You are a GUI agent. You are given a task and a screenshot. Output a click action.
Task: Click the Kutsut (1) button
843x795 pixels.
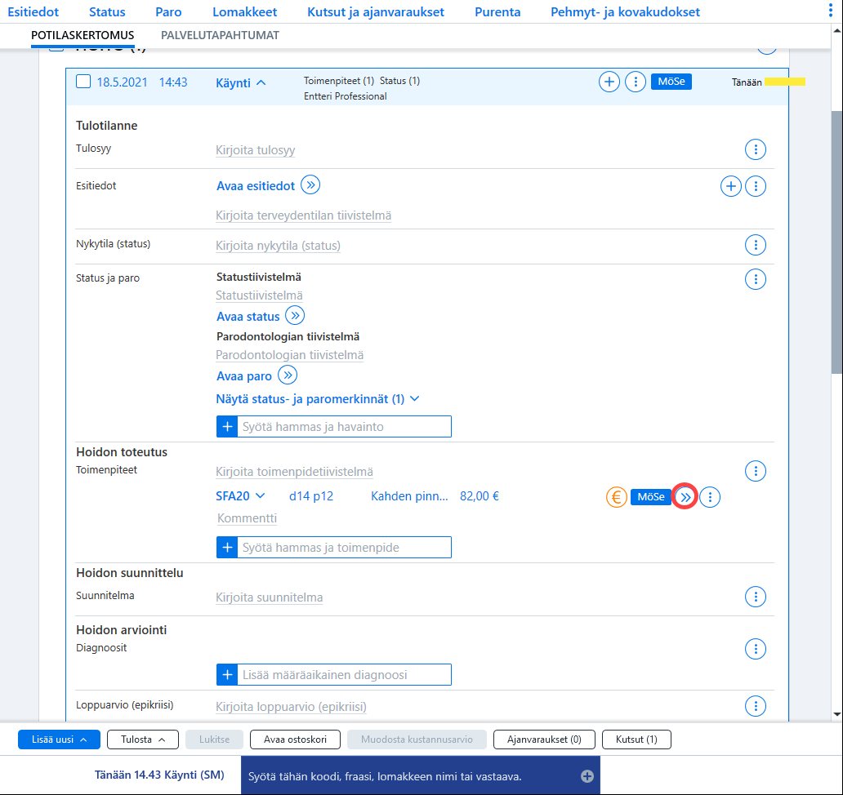point(636,739)
